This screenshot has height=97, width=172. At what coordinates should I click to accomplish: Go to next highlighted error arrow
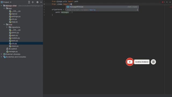click(170, 2)
